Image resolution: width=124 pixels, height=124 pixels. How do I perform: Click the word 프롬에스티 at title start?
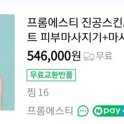tap(52, 23)
